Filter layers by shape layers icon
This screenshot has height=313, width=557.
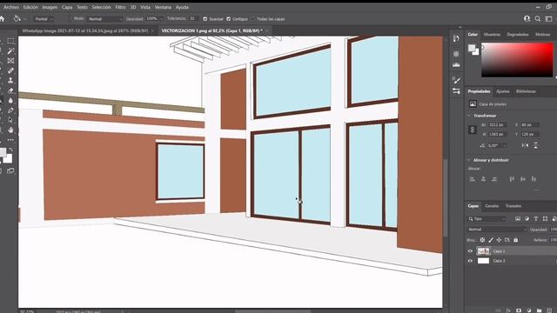(x=545, y=218)
